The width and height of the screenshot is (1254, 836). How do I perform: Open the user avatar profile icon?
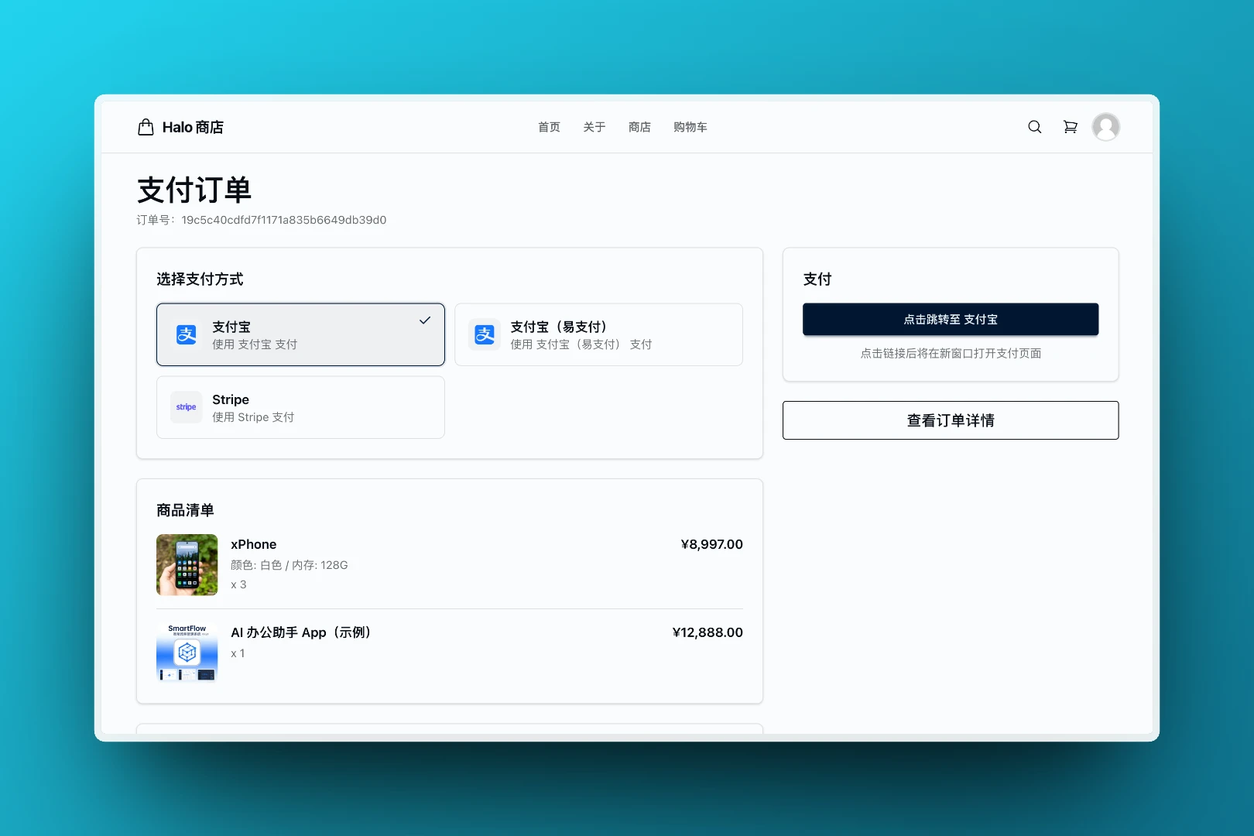pyautogui.click(x=1105, y=127)
